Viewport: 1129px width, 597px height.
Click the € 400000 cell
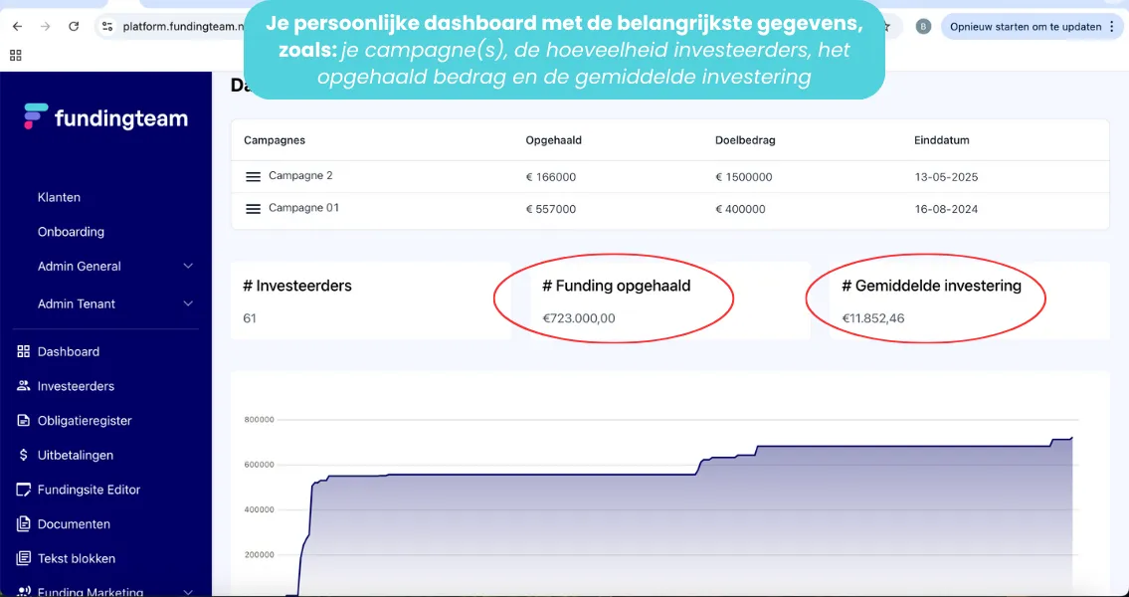pos(740,210)
